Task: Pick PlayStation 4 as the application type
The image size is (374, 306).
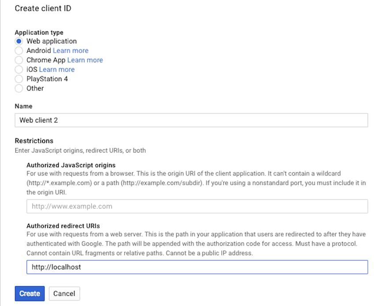Action: pos(19,79)
